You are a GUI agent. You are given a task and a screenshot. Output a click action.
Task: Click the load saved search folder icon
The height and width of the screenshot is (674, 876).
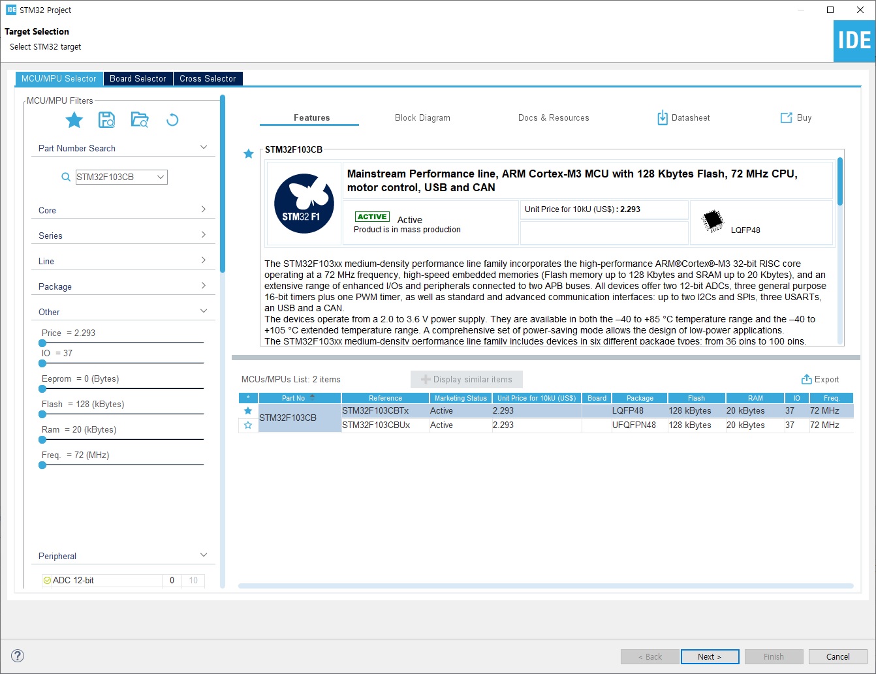tap(140, 120)
